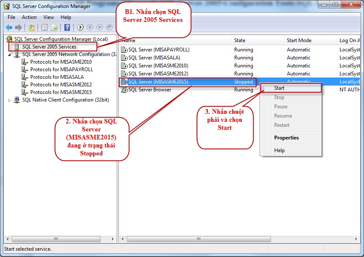Click the Up one level folder icon
364x257 pixels.
click(x=32, y=27)
